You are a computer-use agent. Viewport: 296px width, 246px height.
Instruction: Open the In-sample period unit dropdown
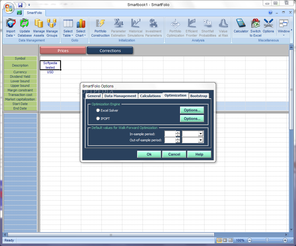point(201,134)
